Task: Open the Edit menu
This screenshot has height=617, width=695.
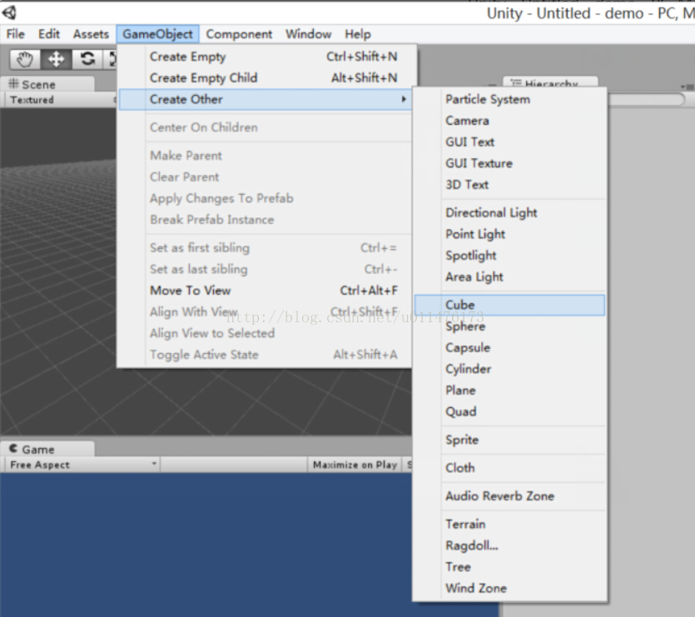Action: (49, 34)
